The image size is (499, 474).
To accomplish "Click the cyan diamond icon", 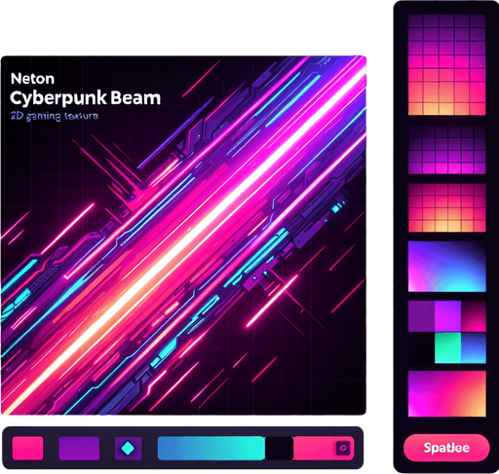I will click(128, 448).
